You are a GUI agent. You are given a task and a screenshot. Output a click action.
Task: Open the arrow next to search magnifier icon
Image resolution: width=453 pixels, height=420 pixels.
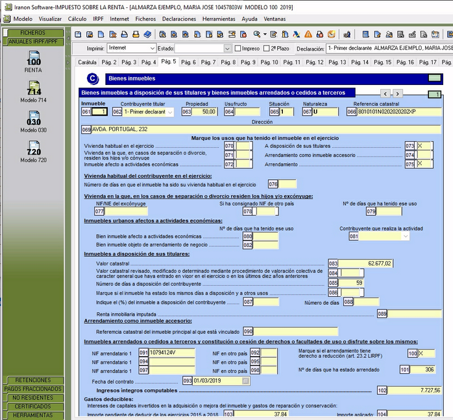(x=264, y=34)
